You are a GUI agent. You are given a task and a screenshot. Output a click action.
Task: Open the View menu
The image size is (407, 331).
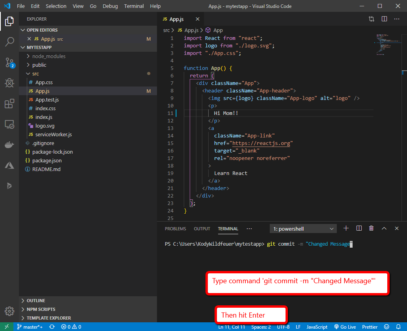[78, 6]
